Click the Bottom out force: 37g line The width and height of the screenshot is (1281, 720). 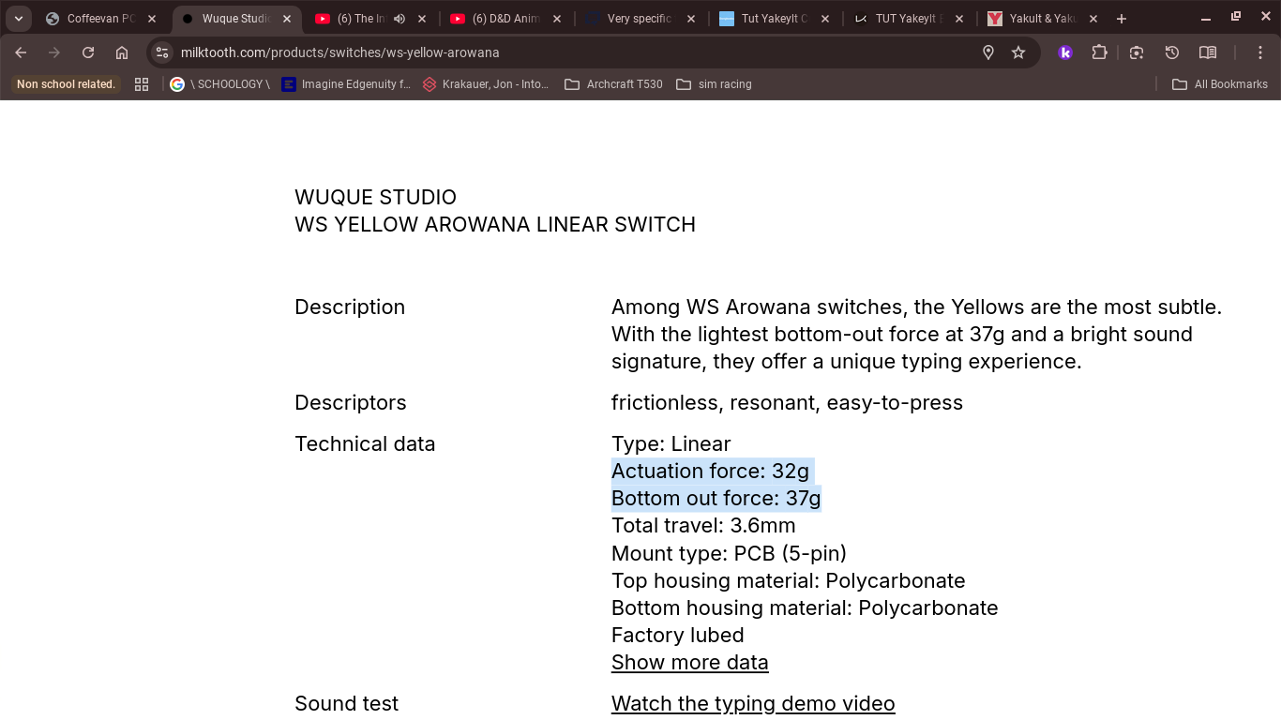[716, 498]
